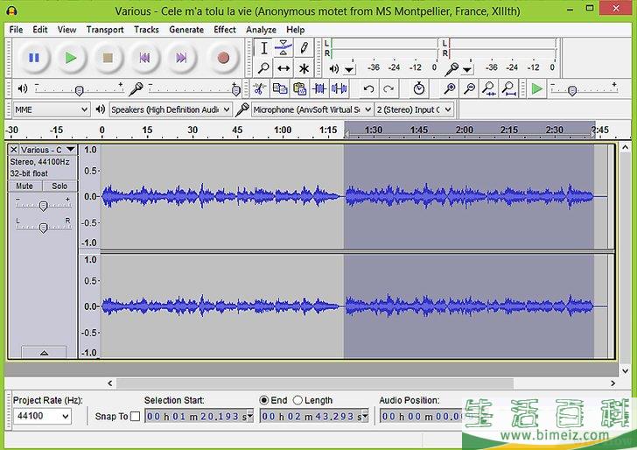
Task: Click the Paste clipboard icon
Action: click(x=299, y=88)
